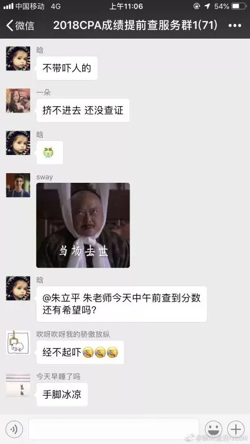
Task: Tap the @朱立平 mention message
Action: point(122,304)
